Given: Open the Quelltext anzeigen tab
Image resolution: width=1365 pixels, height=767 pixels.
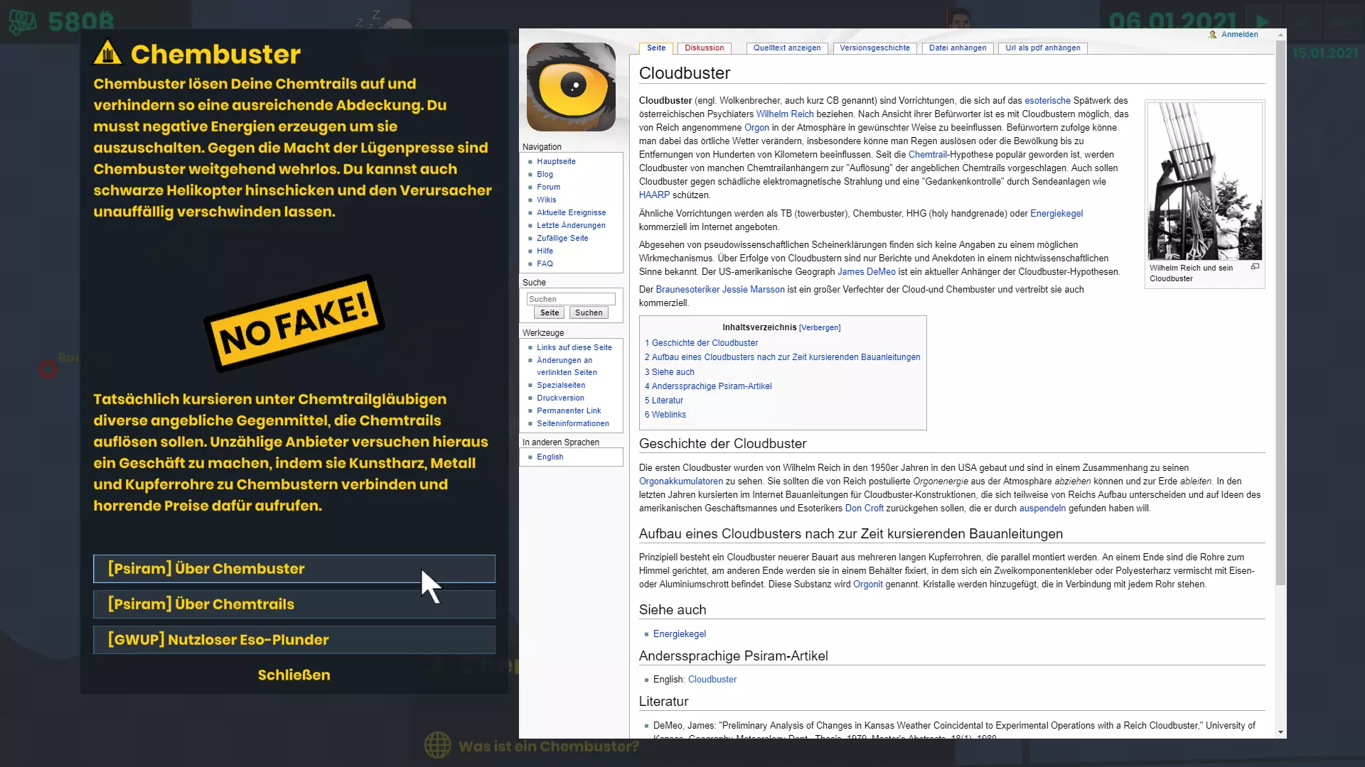Looking at the screenshot, I should [x=786, y=48].
